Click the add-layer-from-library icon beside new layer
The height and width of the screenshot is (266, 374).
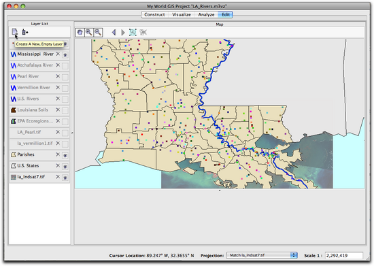pyautogui.click(x=24, y=32)
